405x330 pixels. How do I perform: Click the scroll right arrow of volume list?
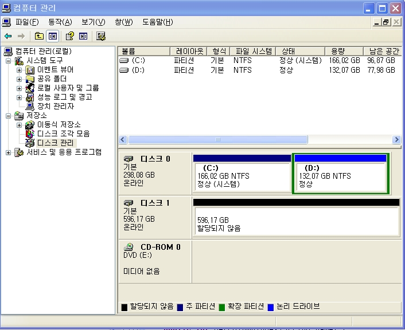click(x=396, y=140)
